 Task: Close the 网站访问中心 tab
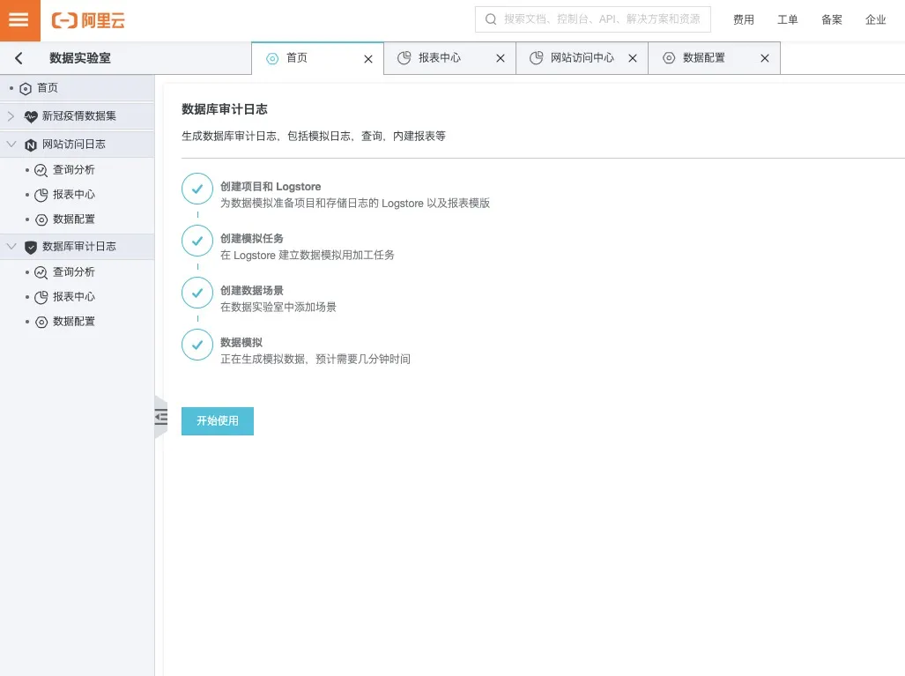pyautogui.click(x=633, y=58)
